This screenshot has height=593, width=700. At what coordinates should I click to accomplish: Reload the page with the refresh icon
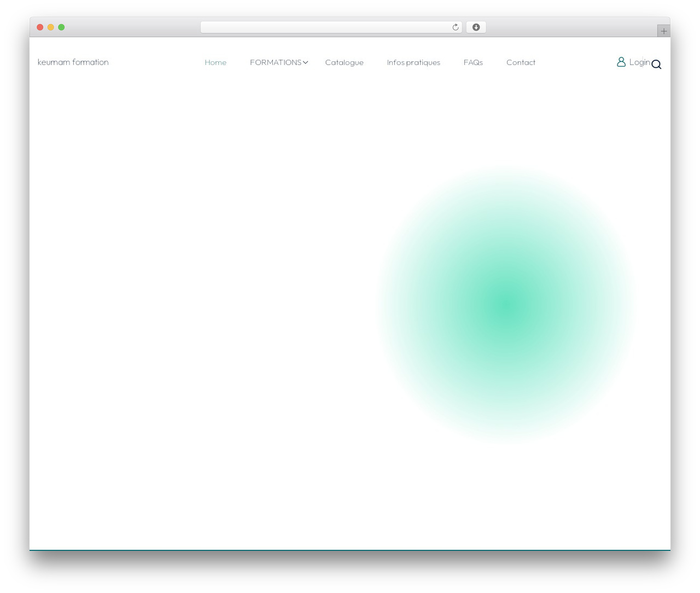[x=455, y=27]
